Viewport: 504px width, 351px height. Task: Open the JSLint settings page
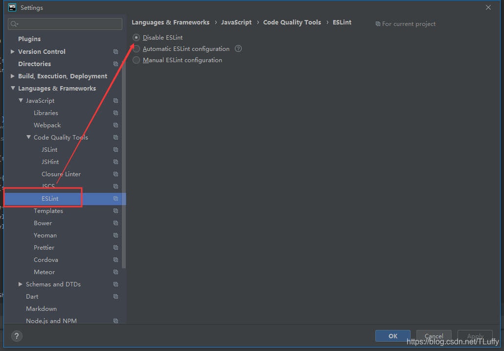[49, 149]
